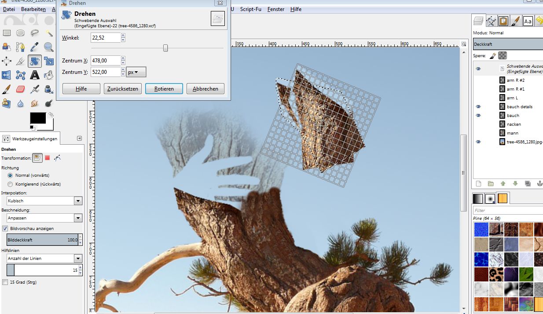Image resolution: width=543 pixels, height=314 pixels.
Task: Enable the 15 Grad (Strg) checkbox
Action: point(5,282)
